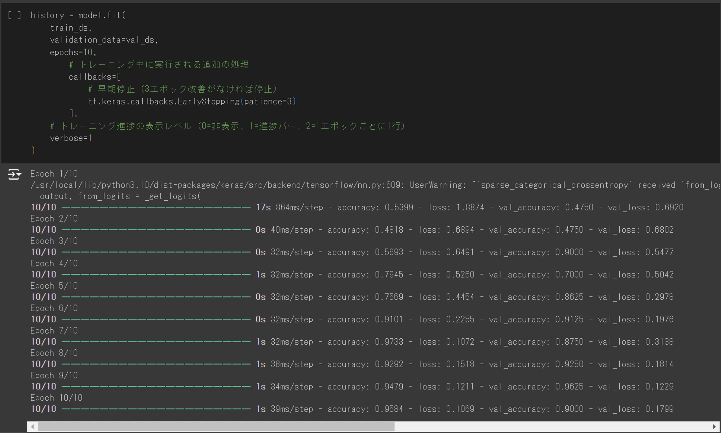
Task: Click accuracy value 0.9733
Action: tap(389, 342)
